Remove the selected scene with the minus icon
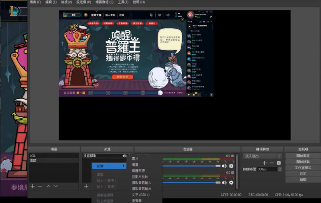 point(40,186)
